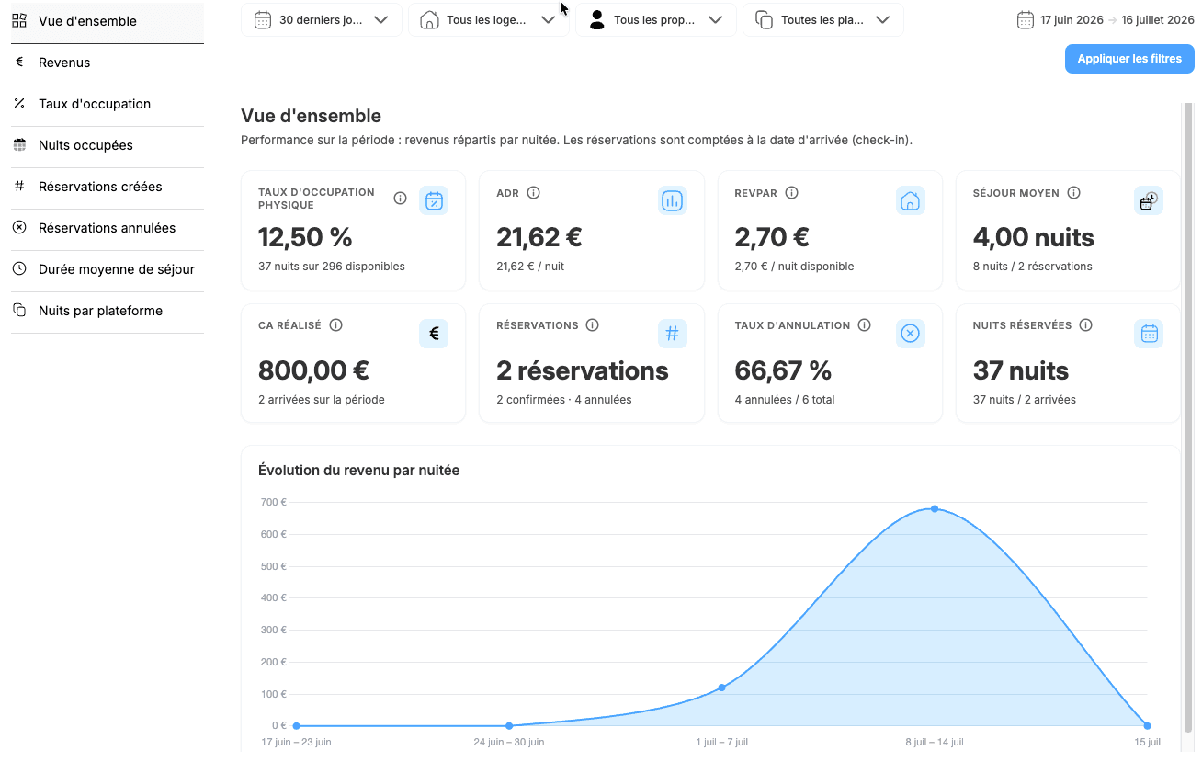This screenshot has width=1202, height=762.
Task: Click the chevron in the logements filter
Action: pyautogui.click(x=549, y=20)
